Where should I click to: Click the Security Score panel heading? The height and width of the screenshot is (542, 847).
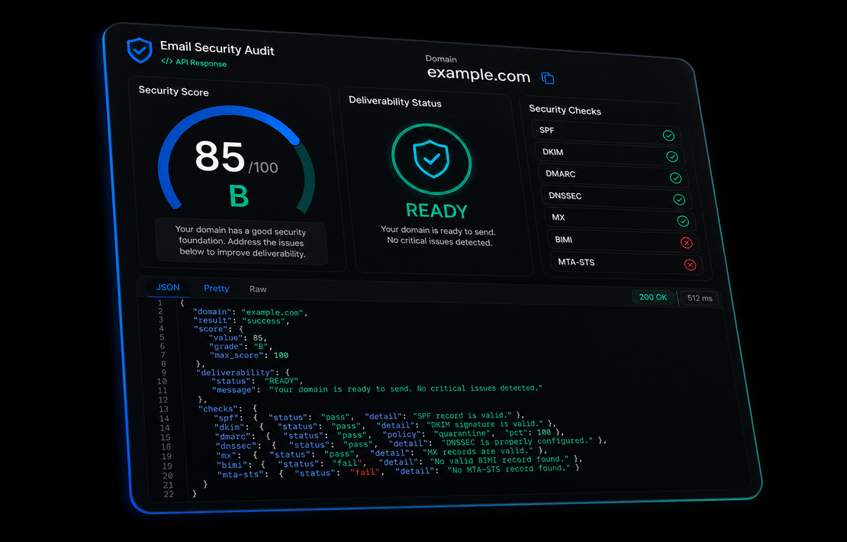pyautogui.click(x=173, y=91)
